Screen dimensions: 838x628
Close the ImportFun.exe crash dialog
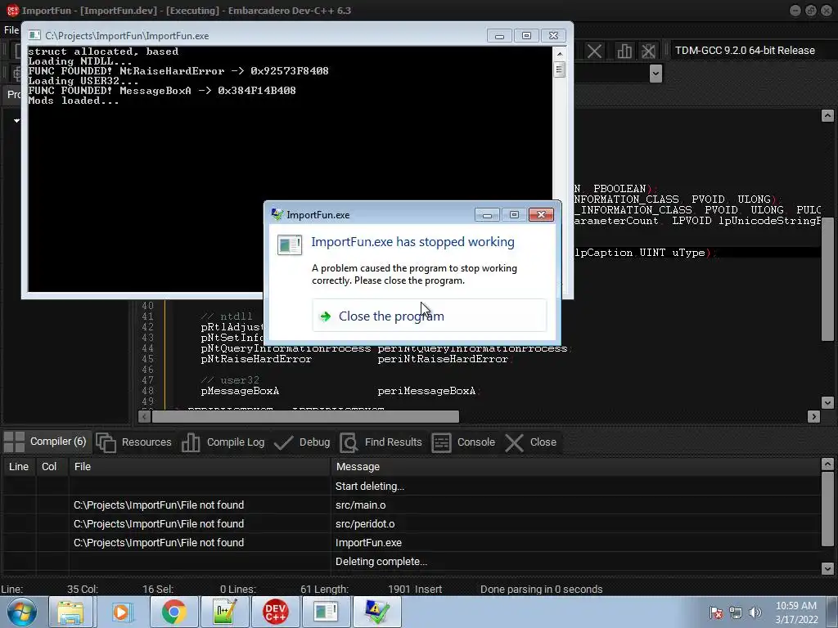[541, 214]
